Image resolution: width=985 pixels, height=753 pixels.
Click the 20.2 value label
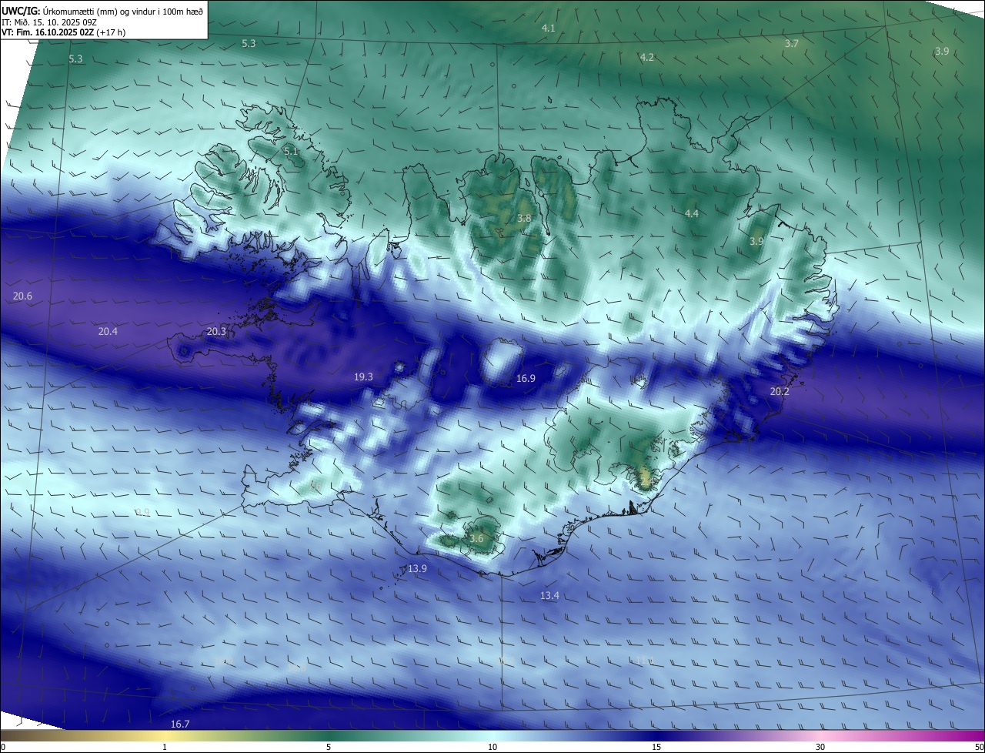pos(780,391)
